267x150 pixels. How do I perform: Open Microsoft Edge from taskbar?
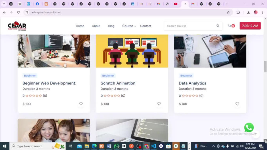[94, 146]
